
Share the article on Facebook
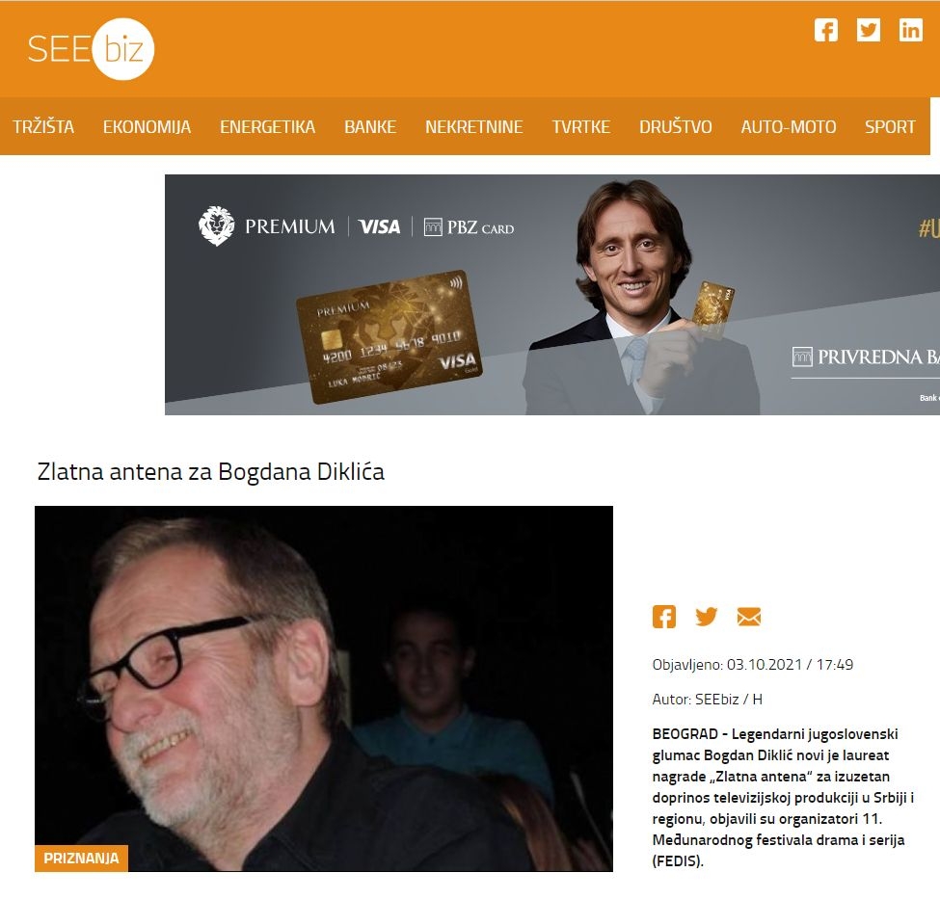(663, 617)
